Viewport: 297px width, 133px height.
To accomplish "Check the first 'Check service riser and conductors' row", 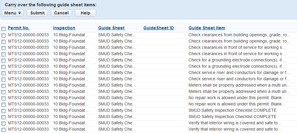I will pos(4,73).
